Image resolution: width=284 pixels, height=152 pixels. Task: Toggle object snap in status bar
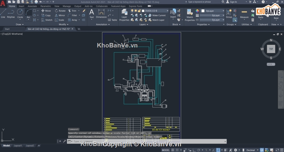coord(219,150)
